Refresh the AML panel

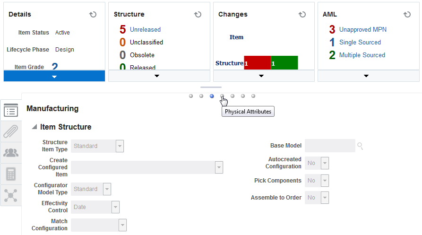[407, 15]
